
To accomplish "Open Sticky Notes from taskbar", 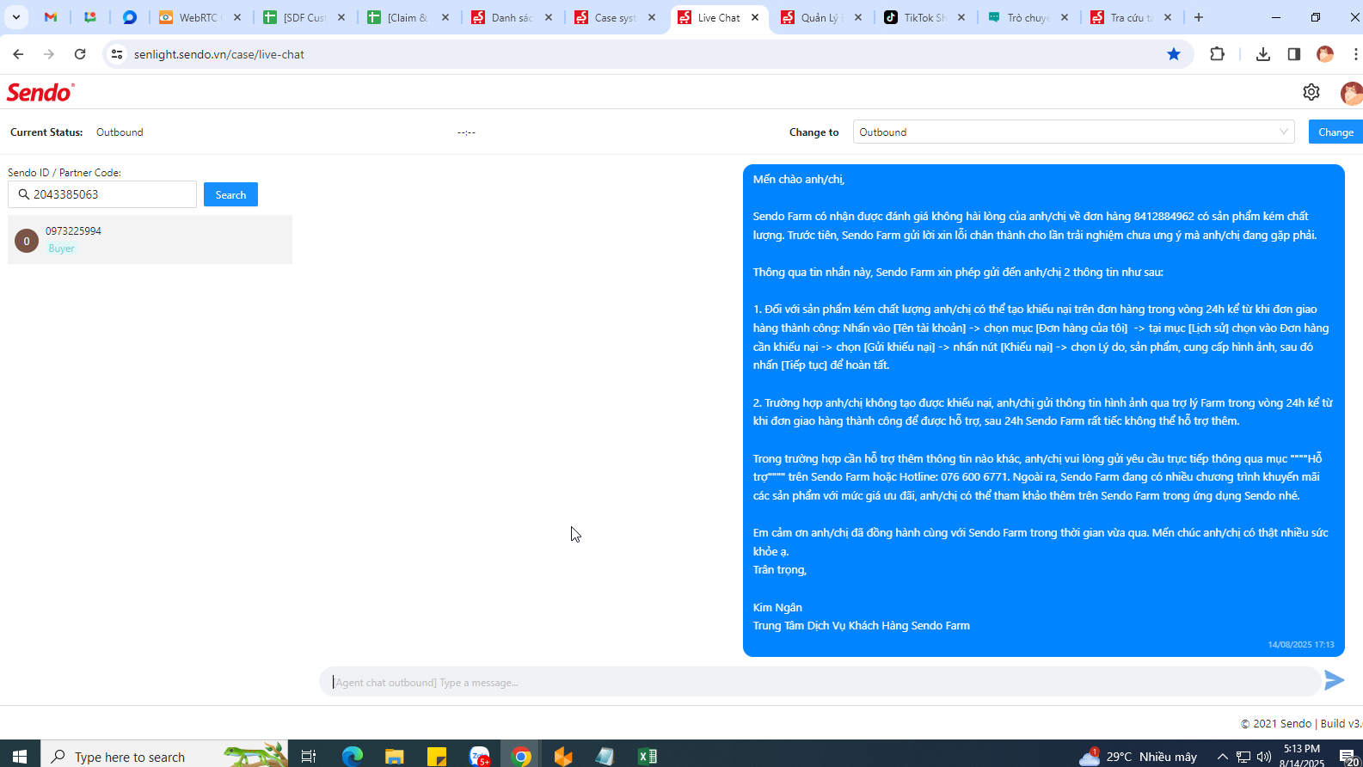I will pos(437,757).
